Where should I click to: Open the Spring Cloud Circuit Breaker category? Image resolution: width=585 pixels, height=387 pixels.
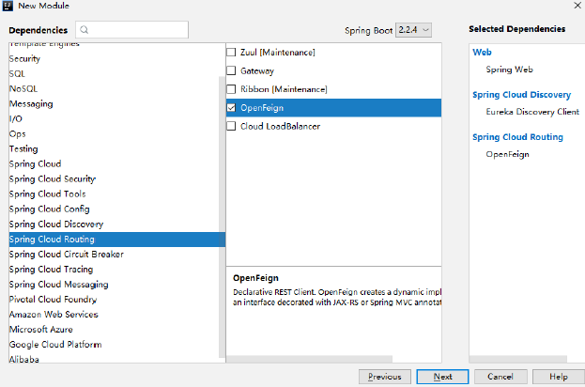pyautogui.click(x=66, y=255)
